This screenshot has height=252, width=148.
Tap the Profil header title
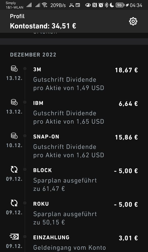pos(17,16)
